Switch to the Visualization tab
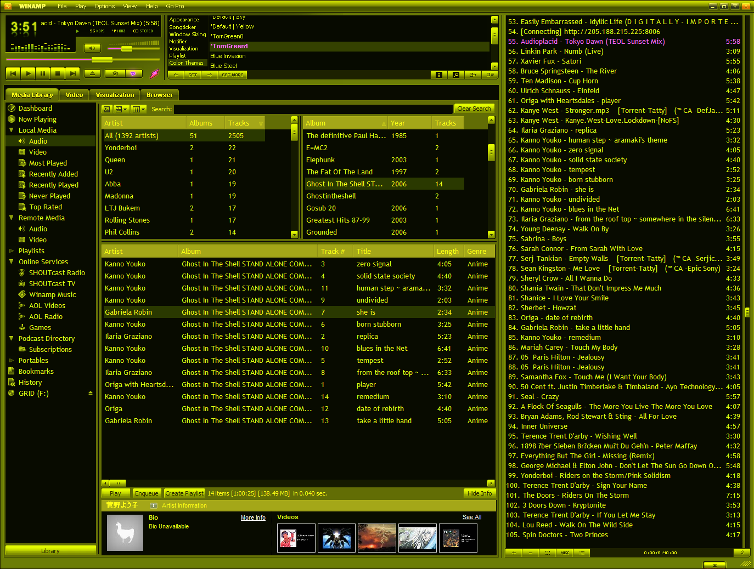This screenshot has height=569, width=754. (x=115, y=95)
